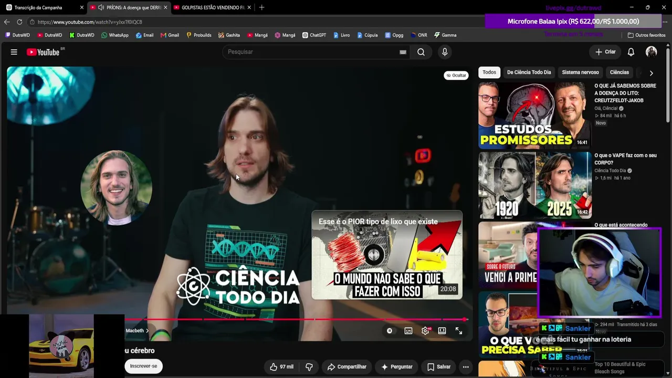Share the video with Compartilhar
The height and width of the screenshot is (378, 672).
[346, 367]
